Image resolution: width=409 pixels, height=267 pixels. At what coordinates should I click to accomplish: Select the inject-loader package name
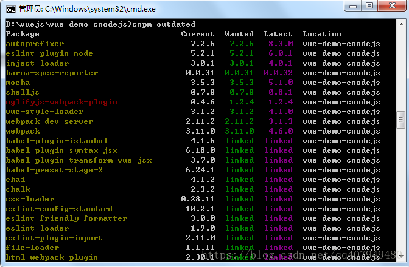click(x=37, y=63)
